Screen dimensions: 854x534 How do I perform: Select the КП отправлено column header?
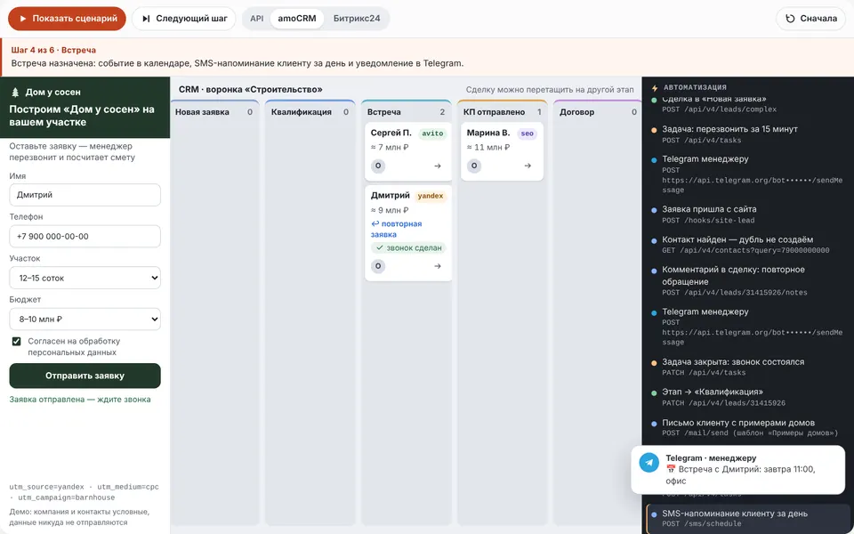pyautogui.click(x=502, y=112)
